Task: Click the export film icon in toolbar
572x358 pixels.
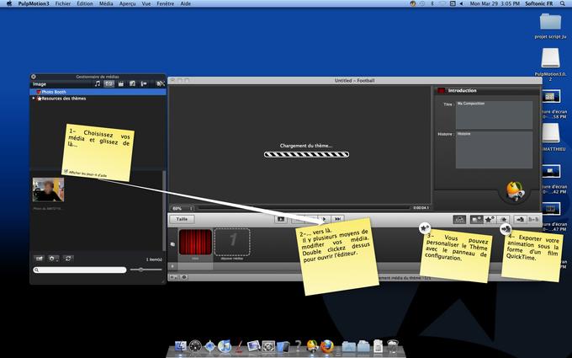Action: click(520, 219)
